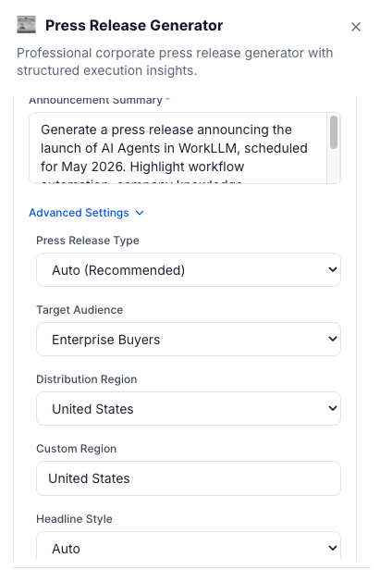Close the Press Release Generator panel
380x570 pixels.
click(356, 27)
